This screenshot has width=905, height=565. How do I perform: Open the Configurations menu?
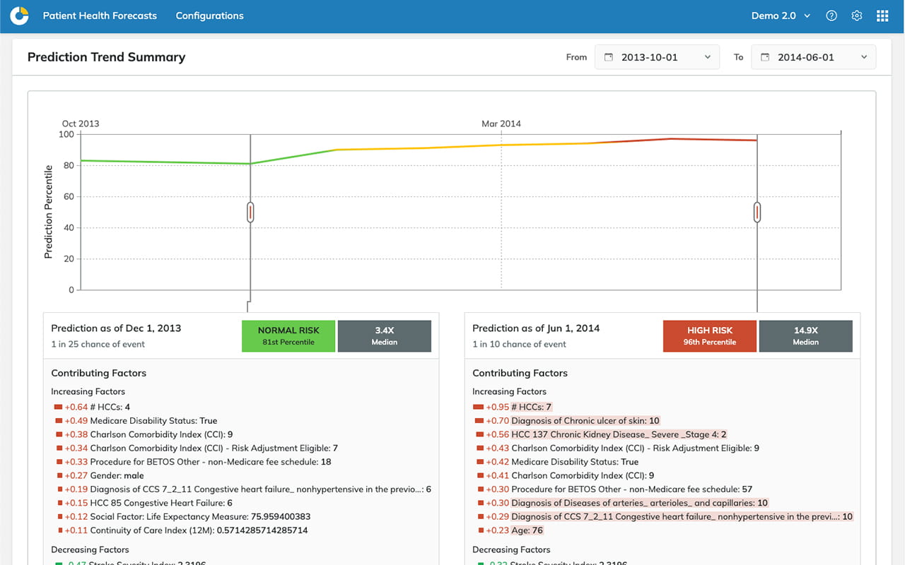(x=209, y=16)
